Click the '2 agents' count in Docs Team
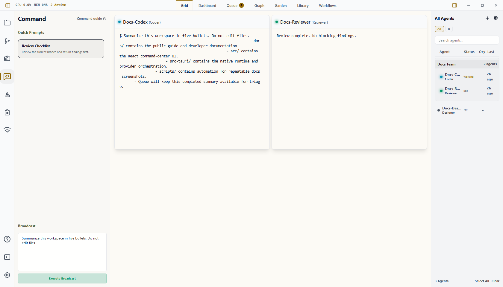 click(490, 64)
